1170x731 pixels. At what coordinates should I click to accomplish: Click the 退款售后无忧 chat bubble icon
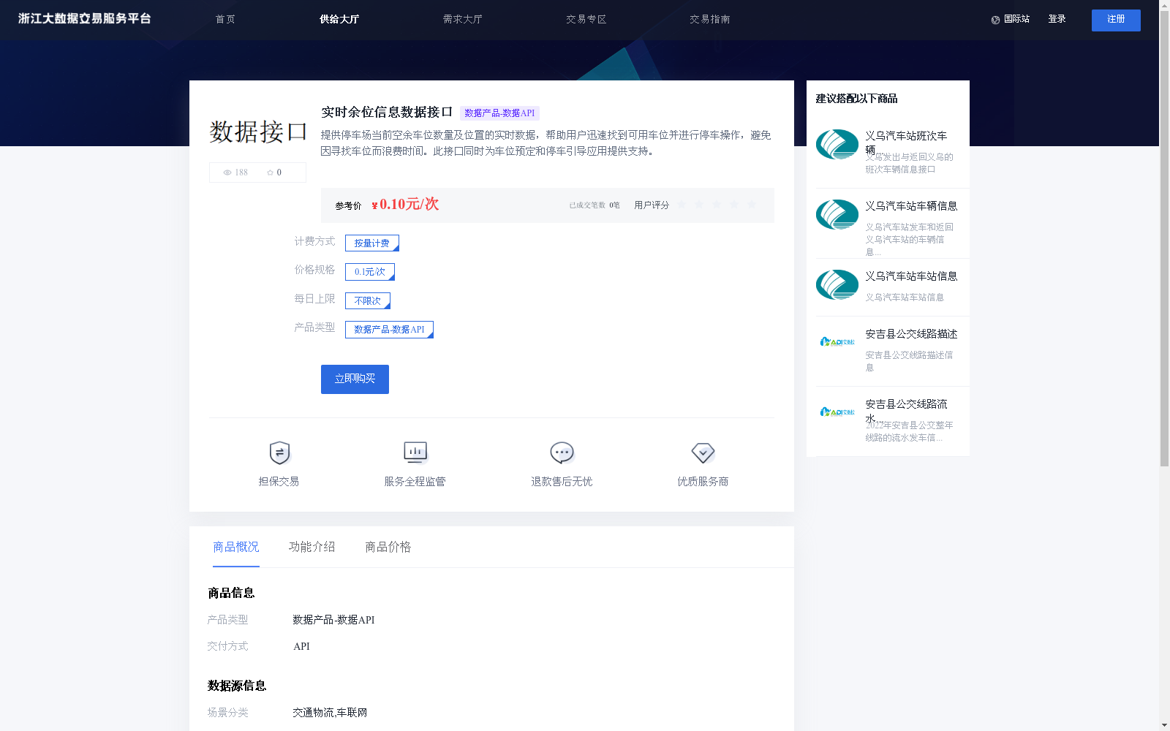click(x=562, y=453)
